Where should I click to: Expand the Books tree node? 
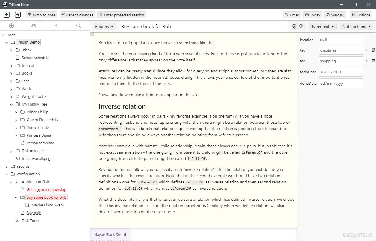11,73
